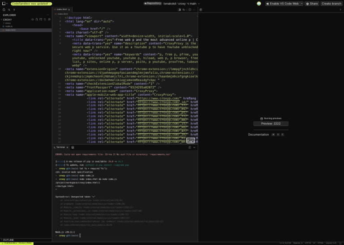Expand the CROXY project folder
The width and height of the screenshot is (344, 245).
7,20
